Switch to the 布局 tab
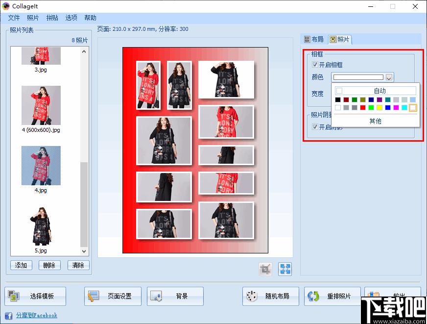Screen dimensions: 427x324 [x=314, y=40]
